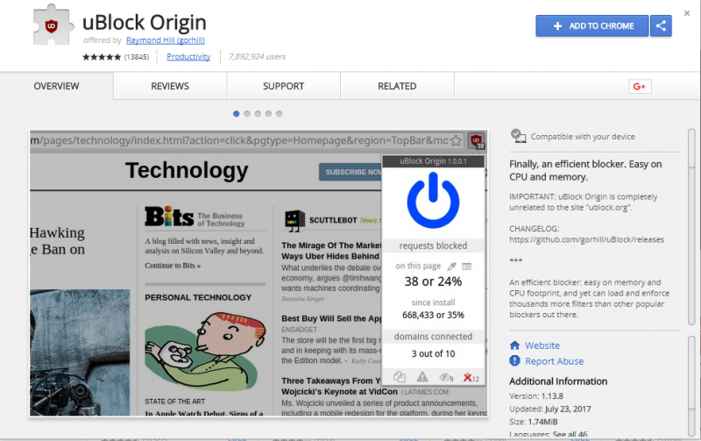Image resolution: width=701 pixels, height=441 pixels.
Task: Click the five-star rating
Action: pyautogui.click(x=102, y=57)
